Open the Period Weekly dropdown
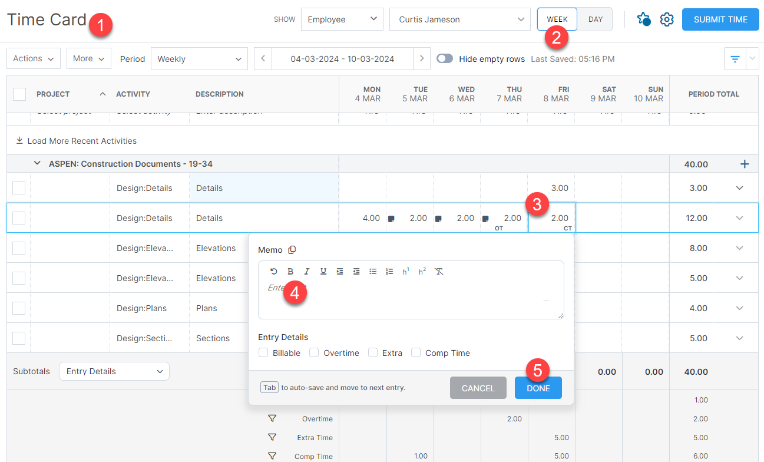The width and height of the screenshot is (764, 462). (x=199, y=58)
